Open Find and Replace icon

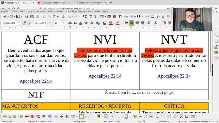tap(85, 16)
